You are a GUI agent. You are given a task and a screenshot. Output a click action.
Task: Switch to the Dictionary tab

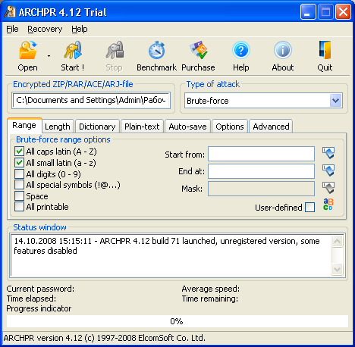(x=97, y=127)
